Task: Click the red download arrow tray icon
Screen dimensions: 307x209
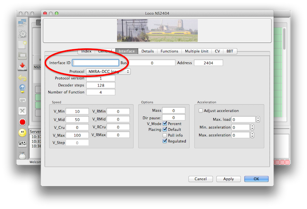Action: tap(22, 67)
